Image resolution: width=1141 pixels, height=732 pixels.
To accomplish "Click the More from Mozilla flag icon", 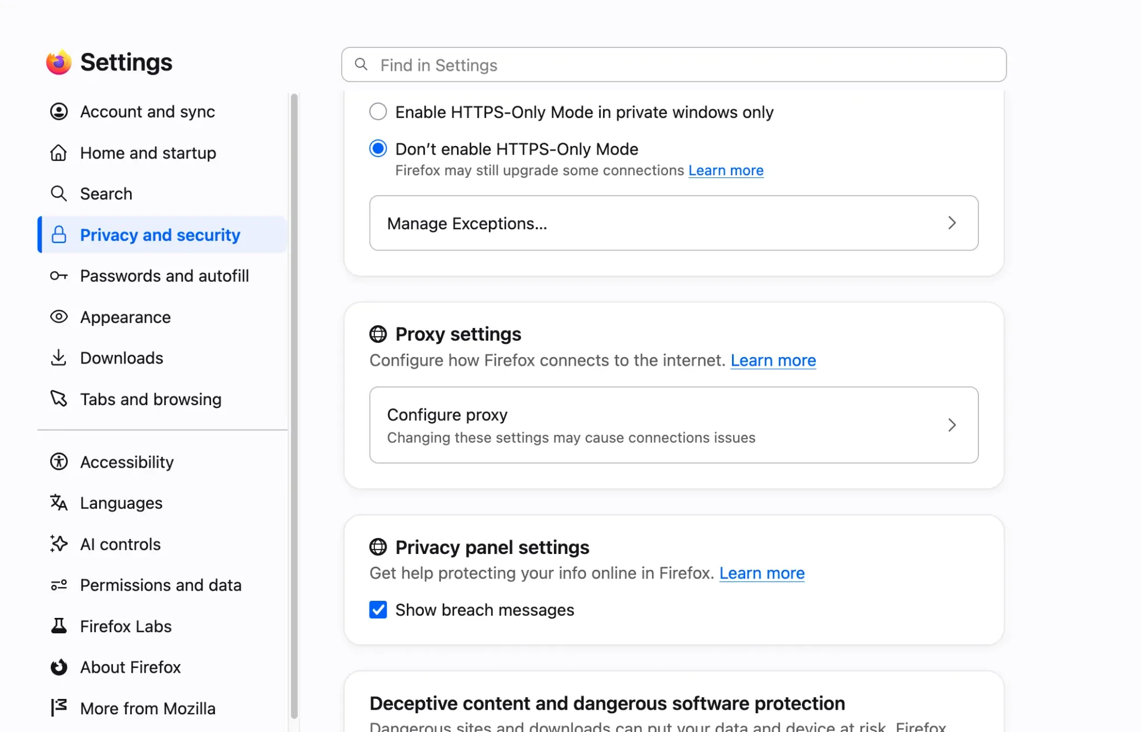I will point(59,707).
